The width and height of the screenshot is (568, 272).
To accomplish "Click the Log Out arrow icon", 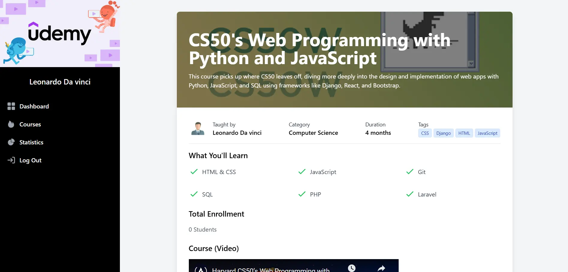I will click(x=11, y=160).
